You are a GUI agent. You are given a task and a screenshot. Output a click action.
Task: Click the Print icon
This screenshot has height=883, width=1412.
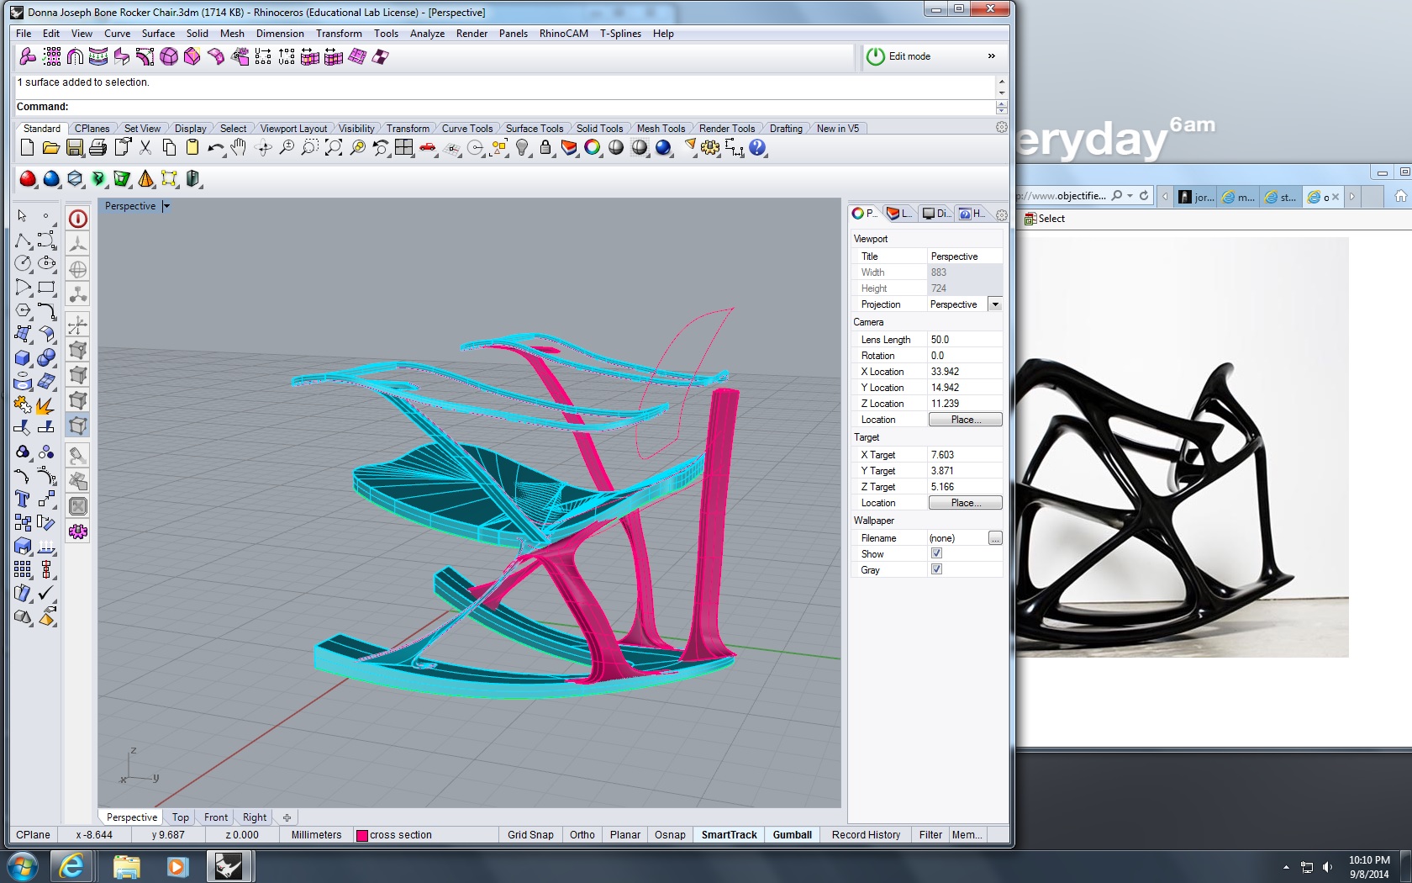point(98,148)
